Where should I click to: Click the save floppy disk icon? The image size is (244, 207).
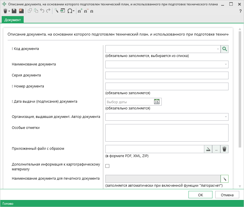(x=14, y=11)
